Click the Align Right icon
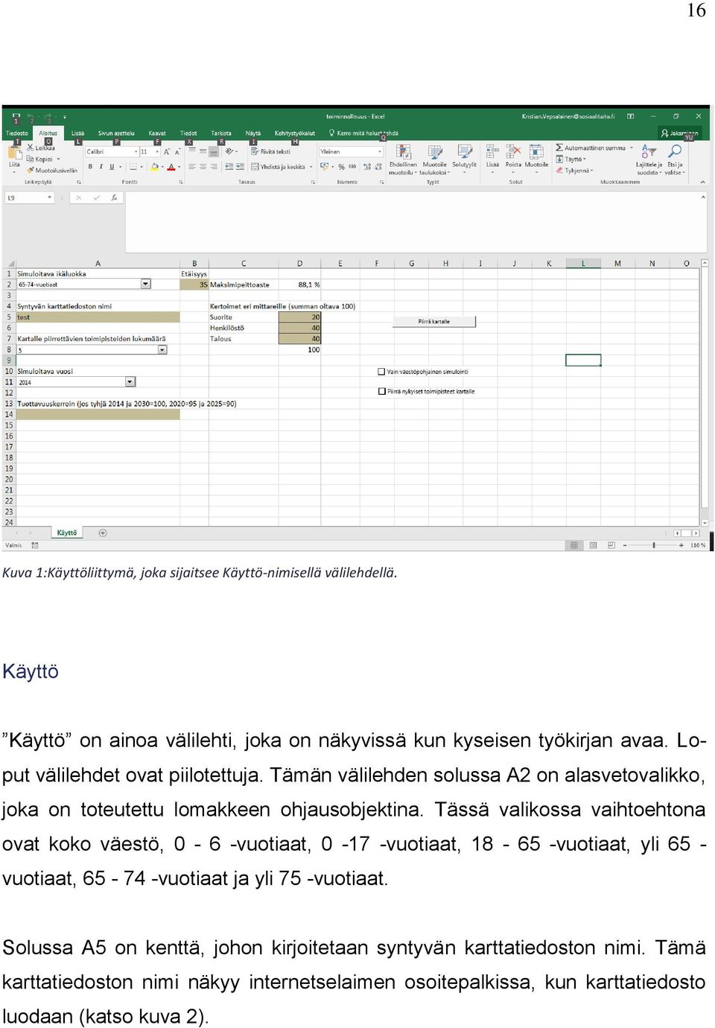715x1028 pixels. (x=214, y=167)
